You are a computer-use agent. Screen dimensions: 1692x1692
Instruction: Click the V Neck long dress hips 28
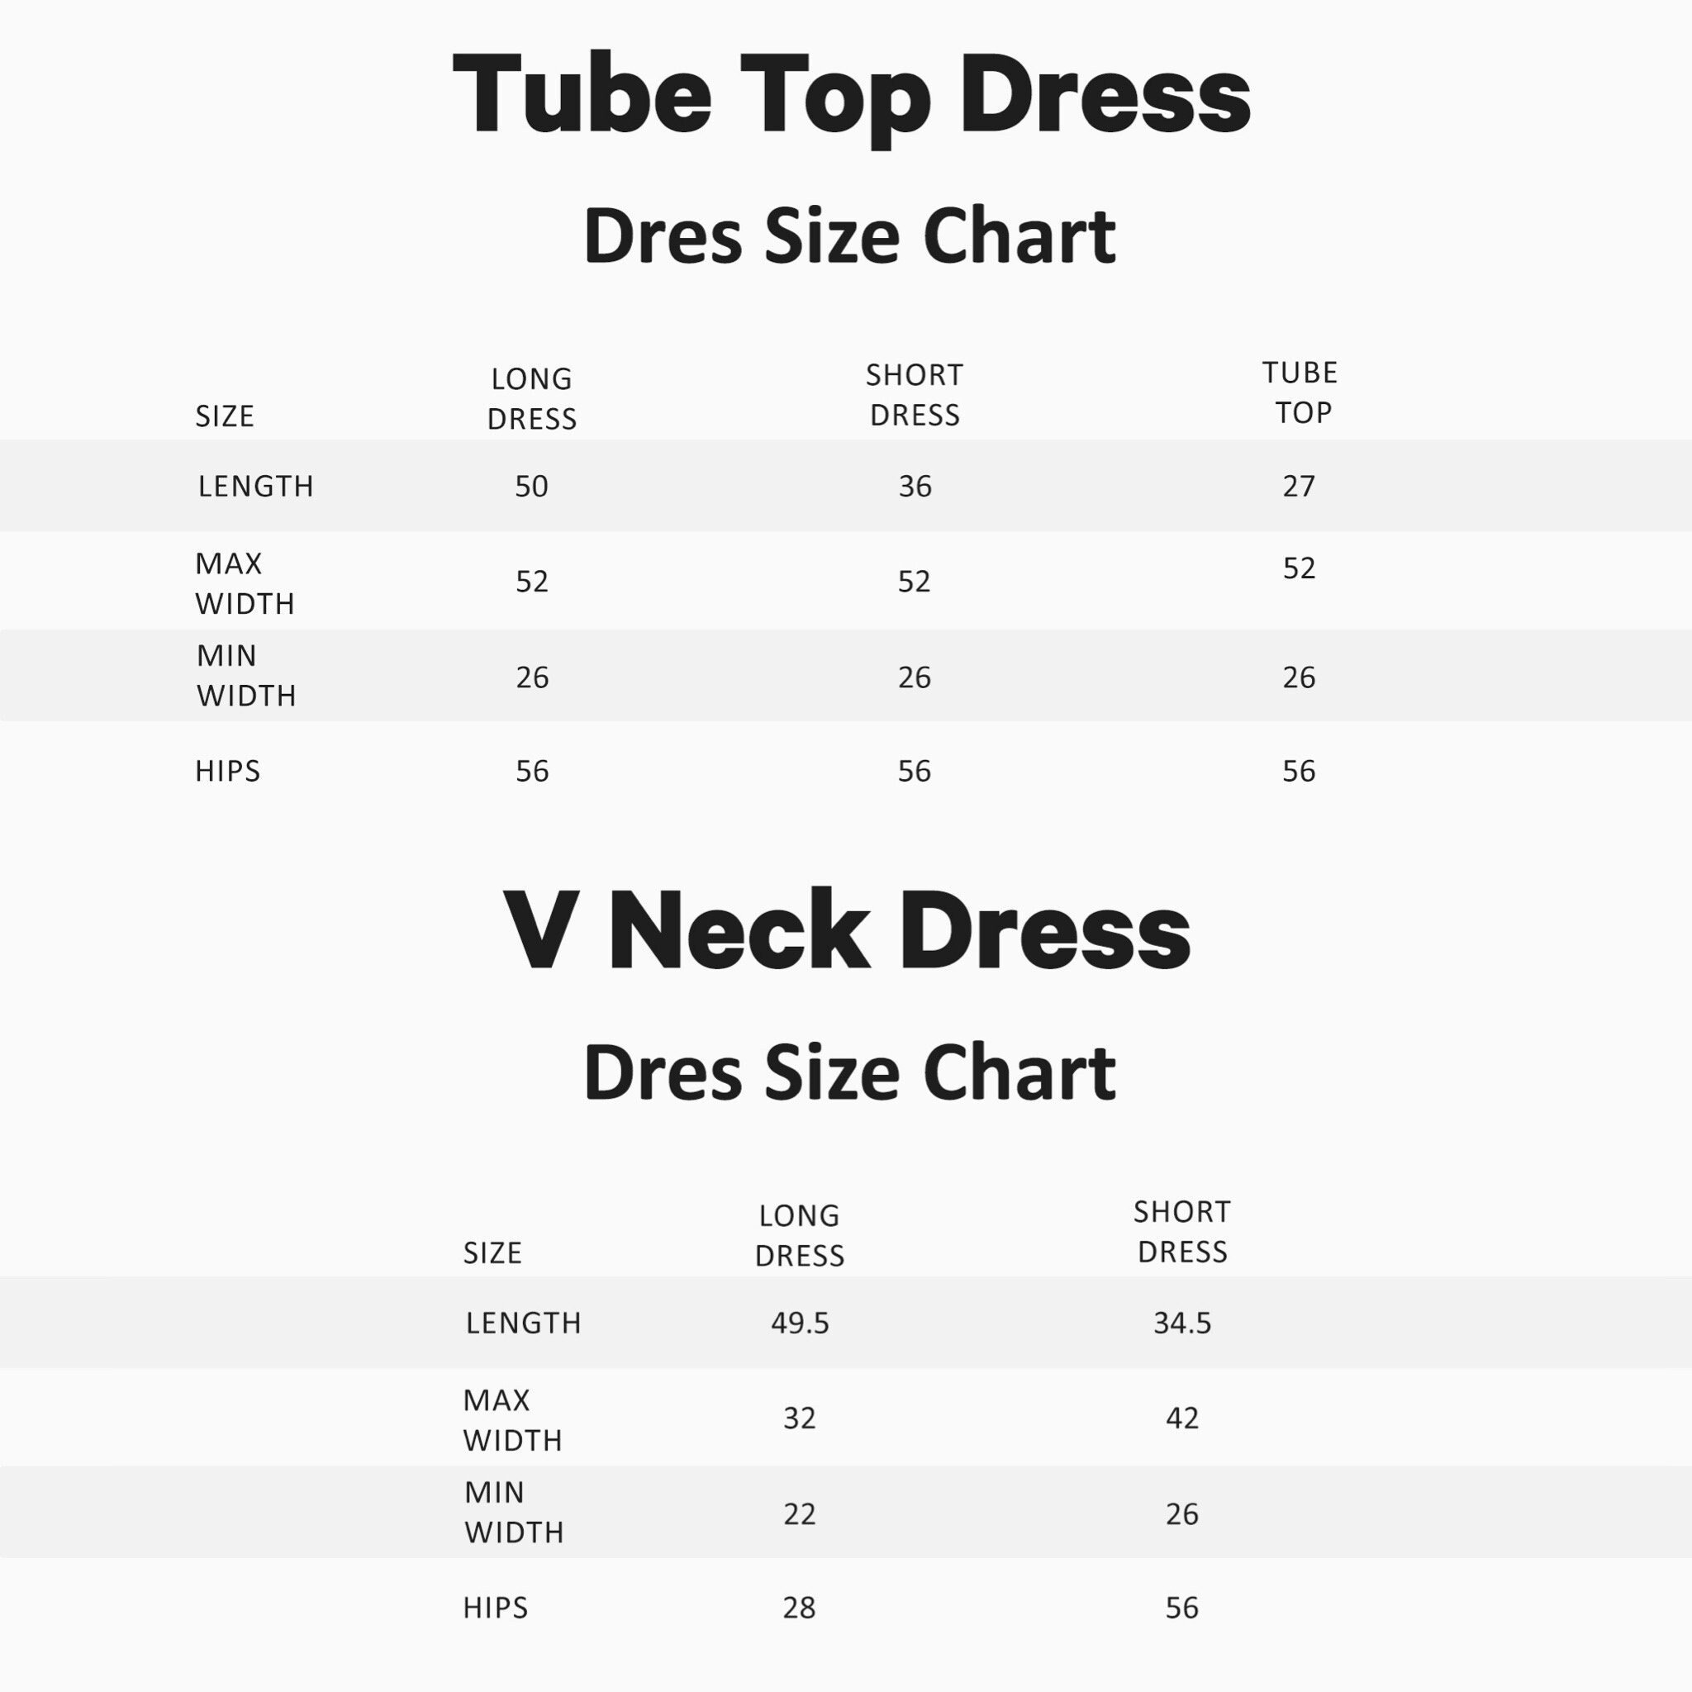pyautogui.click(x=800, y=1608)
